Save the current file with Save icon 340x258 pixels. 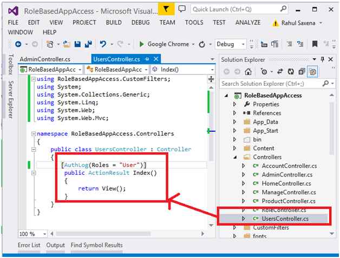click(x=77, y=44)
